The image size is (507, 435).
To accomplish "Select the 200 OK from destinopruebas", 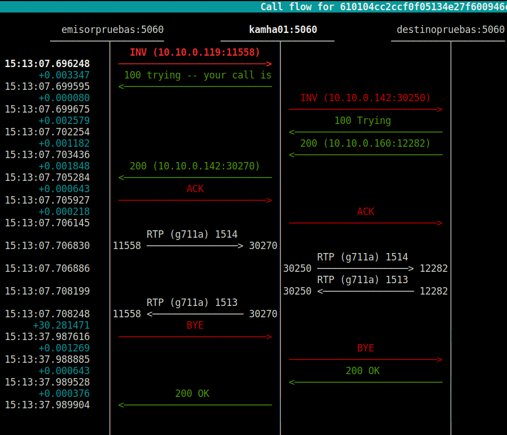I will tap(363, 371).
